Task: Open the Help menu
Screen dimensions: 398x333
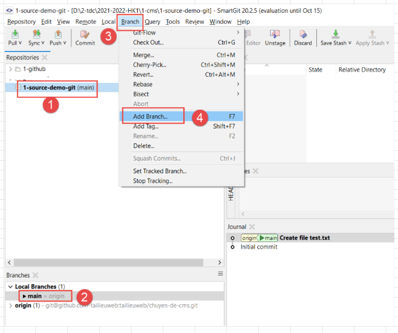Action: point(243,22)
